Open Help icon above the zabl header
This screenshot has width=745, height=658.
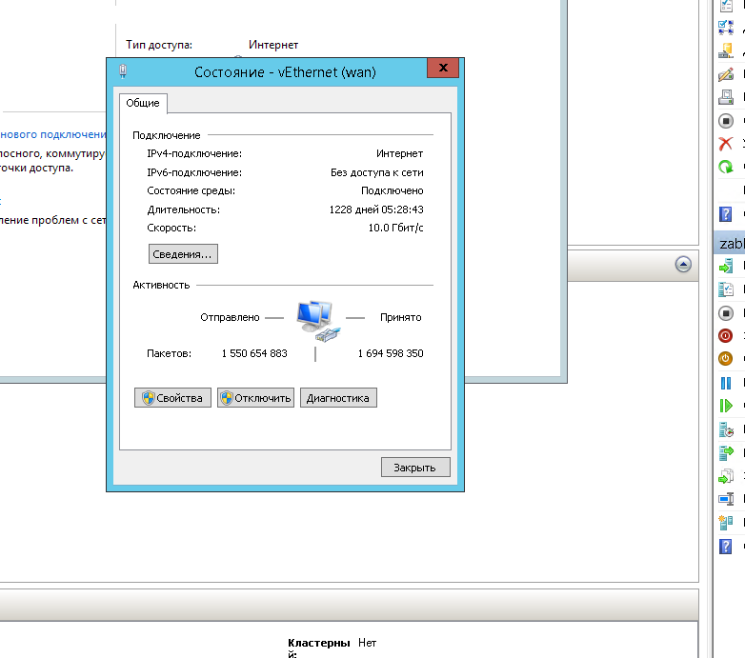(726, 214)
